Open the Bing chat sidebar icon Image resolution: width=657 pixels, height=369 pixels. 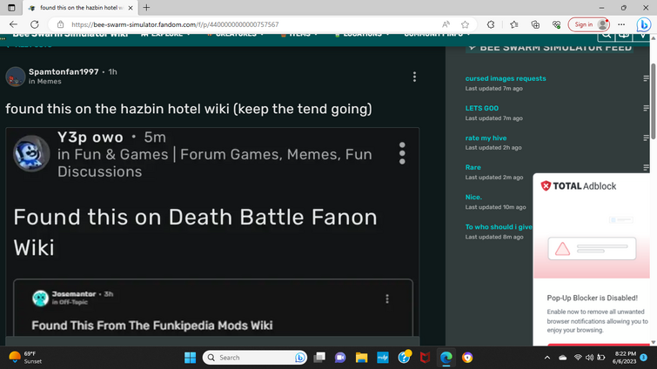point(644,24)
